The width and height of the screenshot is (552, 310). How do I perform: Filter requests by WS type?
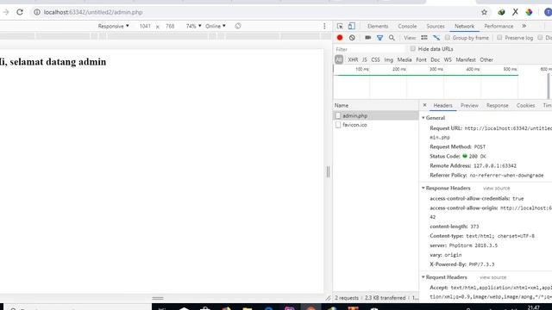[x=448, y=59]
